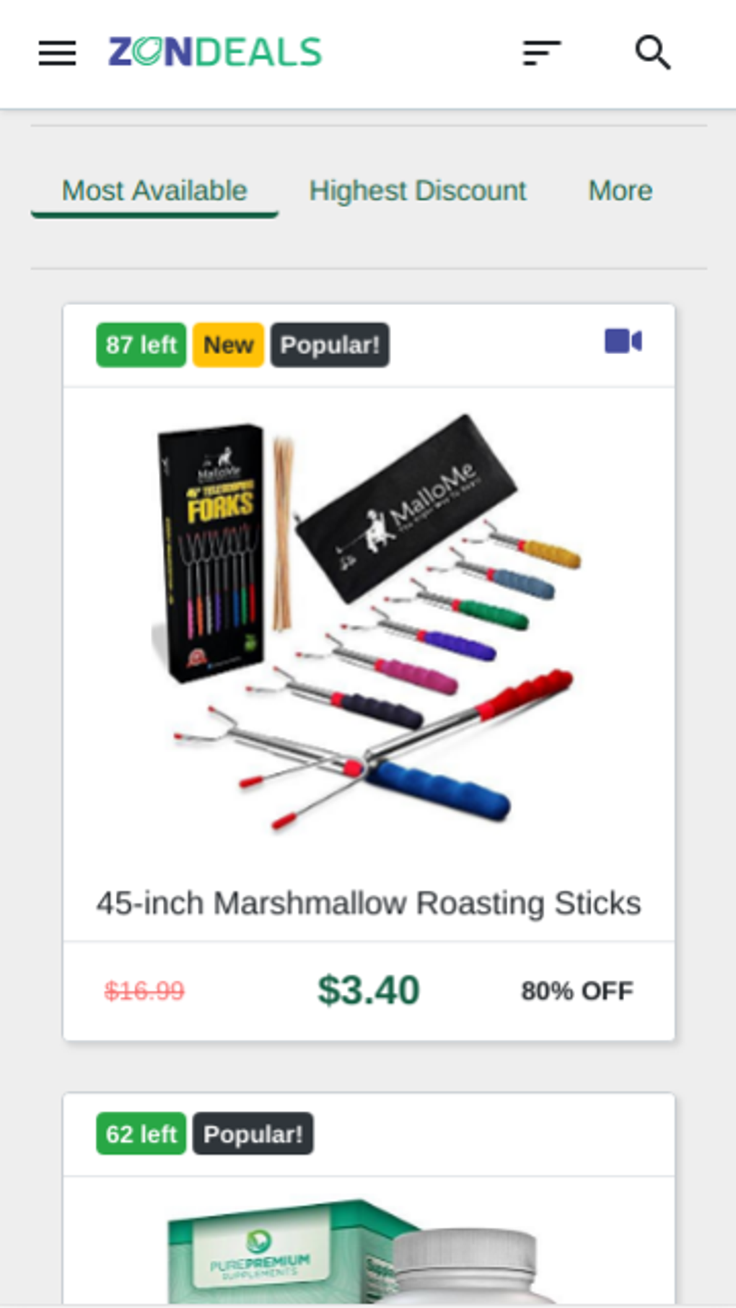
Task: Click the second card's Popular! badge
Action: coord(253,1133)
